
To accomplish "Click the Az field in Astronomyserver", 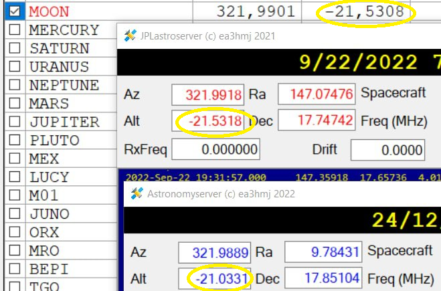I will coord(214,252).
